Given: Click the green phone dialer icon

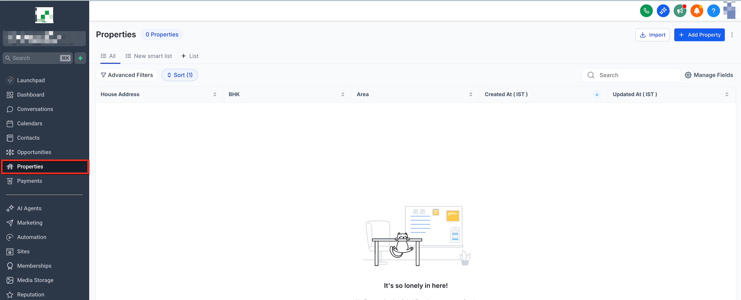Looking at the screenshot, I should [646, 11].
